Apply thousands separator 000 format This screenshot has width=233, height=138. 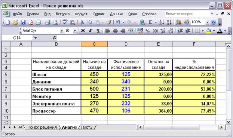click(x=155, y=31)
